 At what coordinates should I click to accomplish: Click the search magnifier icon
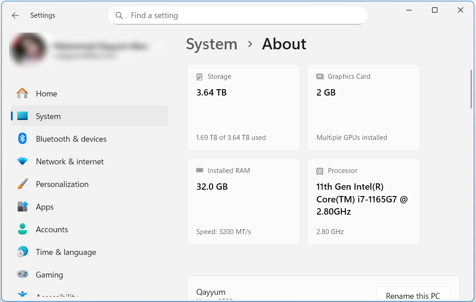click(119, 15)
